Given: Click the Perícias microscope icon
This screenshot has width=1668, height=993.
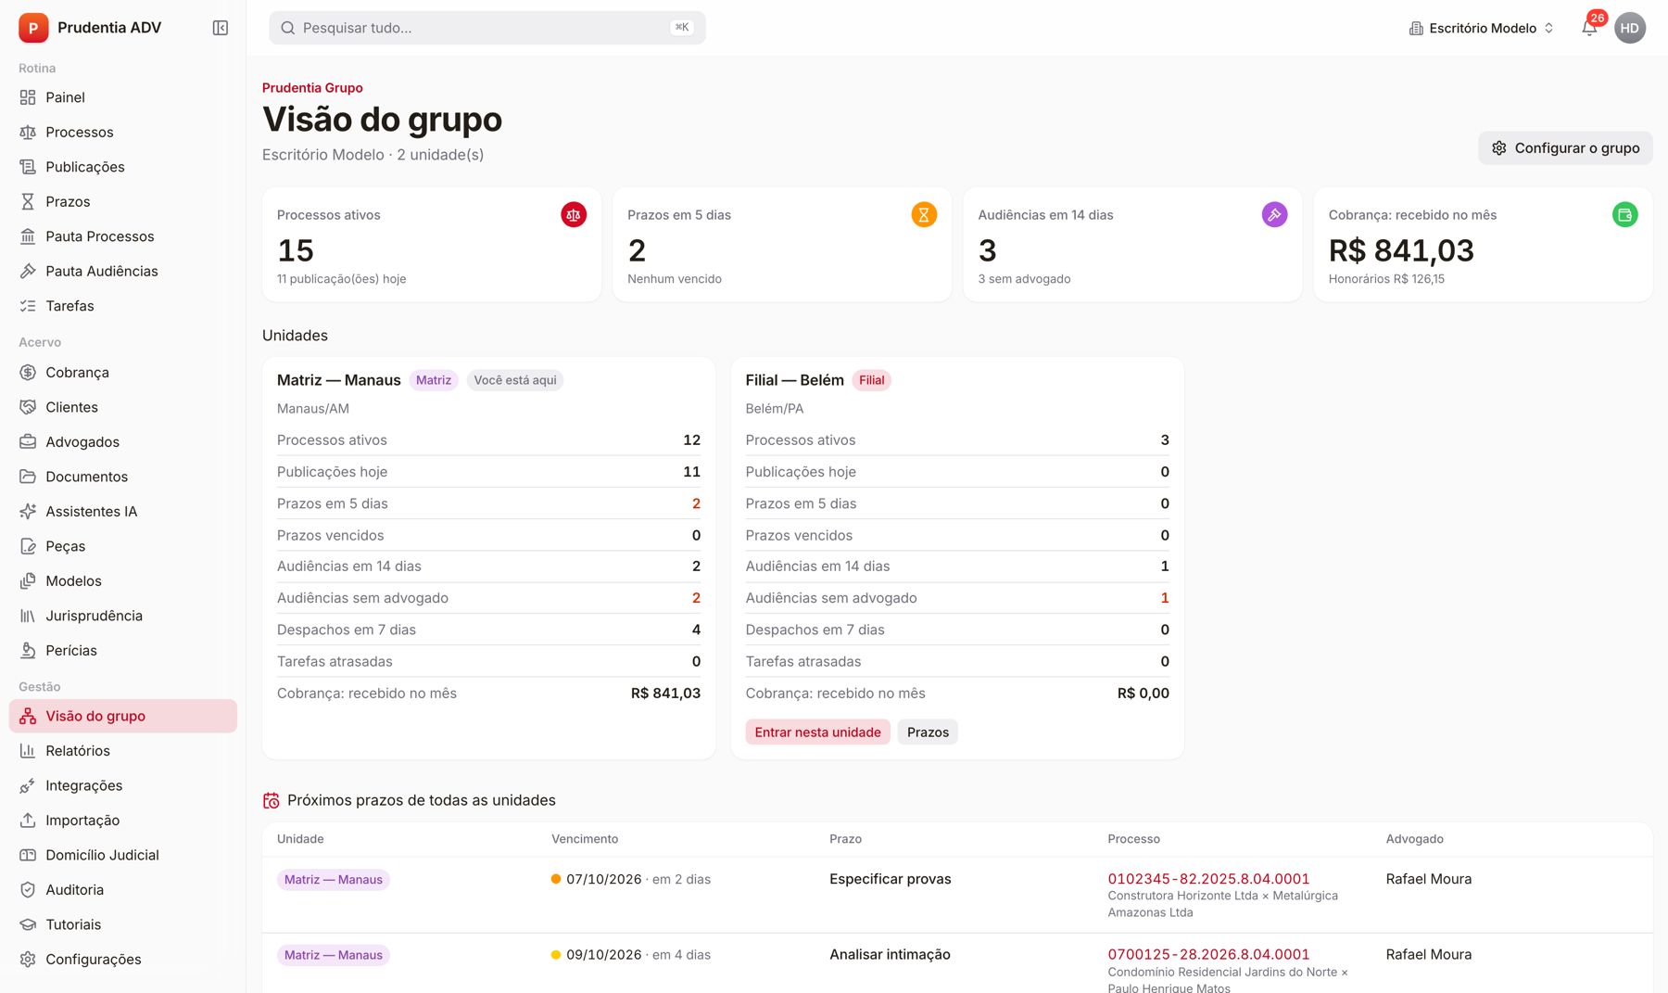Looking at the screenshot, I should 28,651.
